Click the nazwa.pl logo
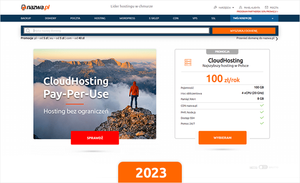 click(x=35, y=7)
